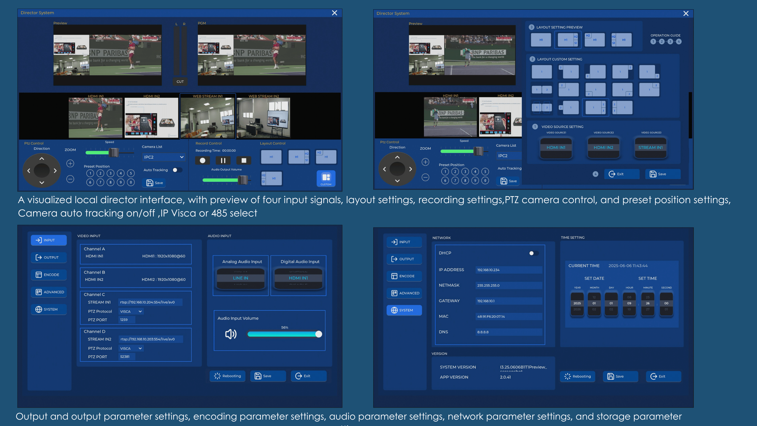Zoom in with plus icon in PGM director window

(70, 163)
